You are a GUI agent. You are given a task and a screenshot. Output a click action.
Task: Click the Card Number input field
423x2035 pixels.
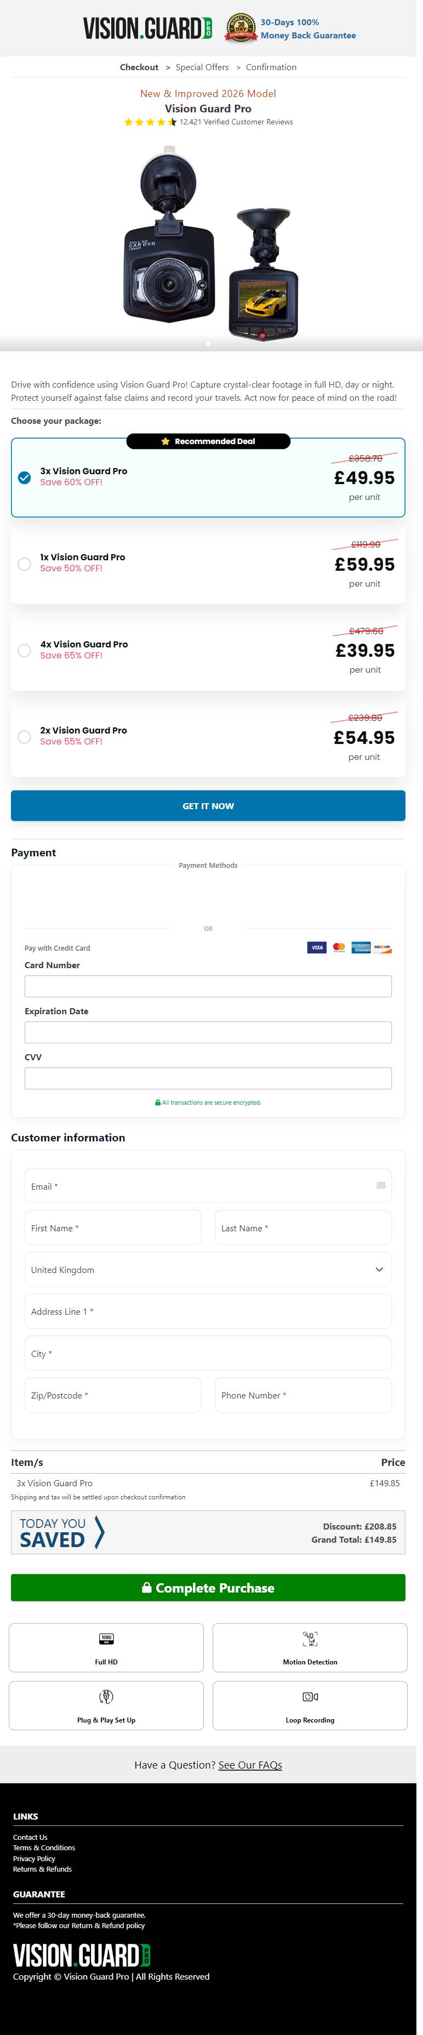(x=208, y=986)
